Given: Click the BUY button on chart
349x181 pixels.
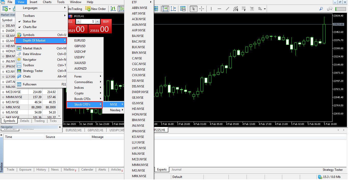Looking at the screenshot, I should pyautogui.click(x=106, y=22).
